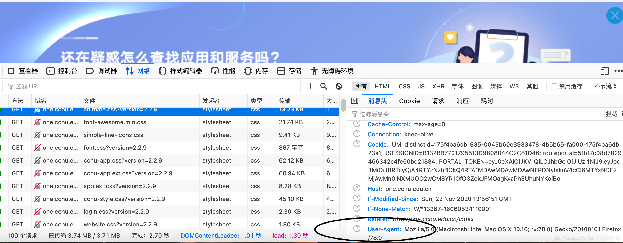Sort by the 传输 column header
Image resolution: width=623 pixels, height=243 pixels.
(299, 101)
